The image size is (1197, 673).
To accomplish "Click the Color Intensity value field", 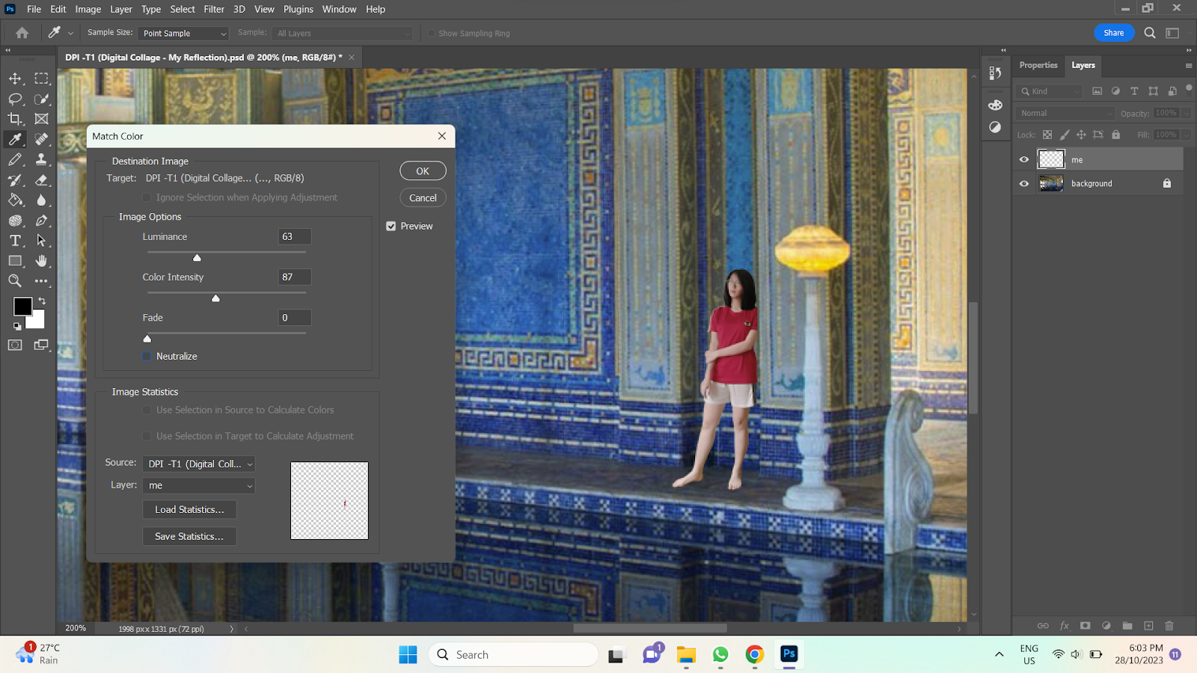I will tap(295, 277).
